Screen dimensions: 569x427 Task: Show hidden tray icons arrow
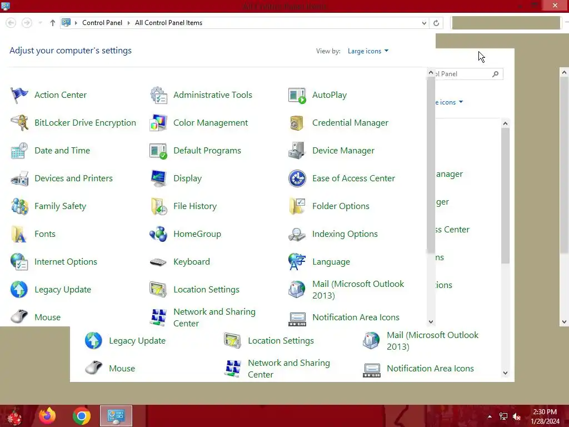click(x=490, y=416)
